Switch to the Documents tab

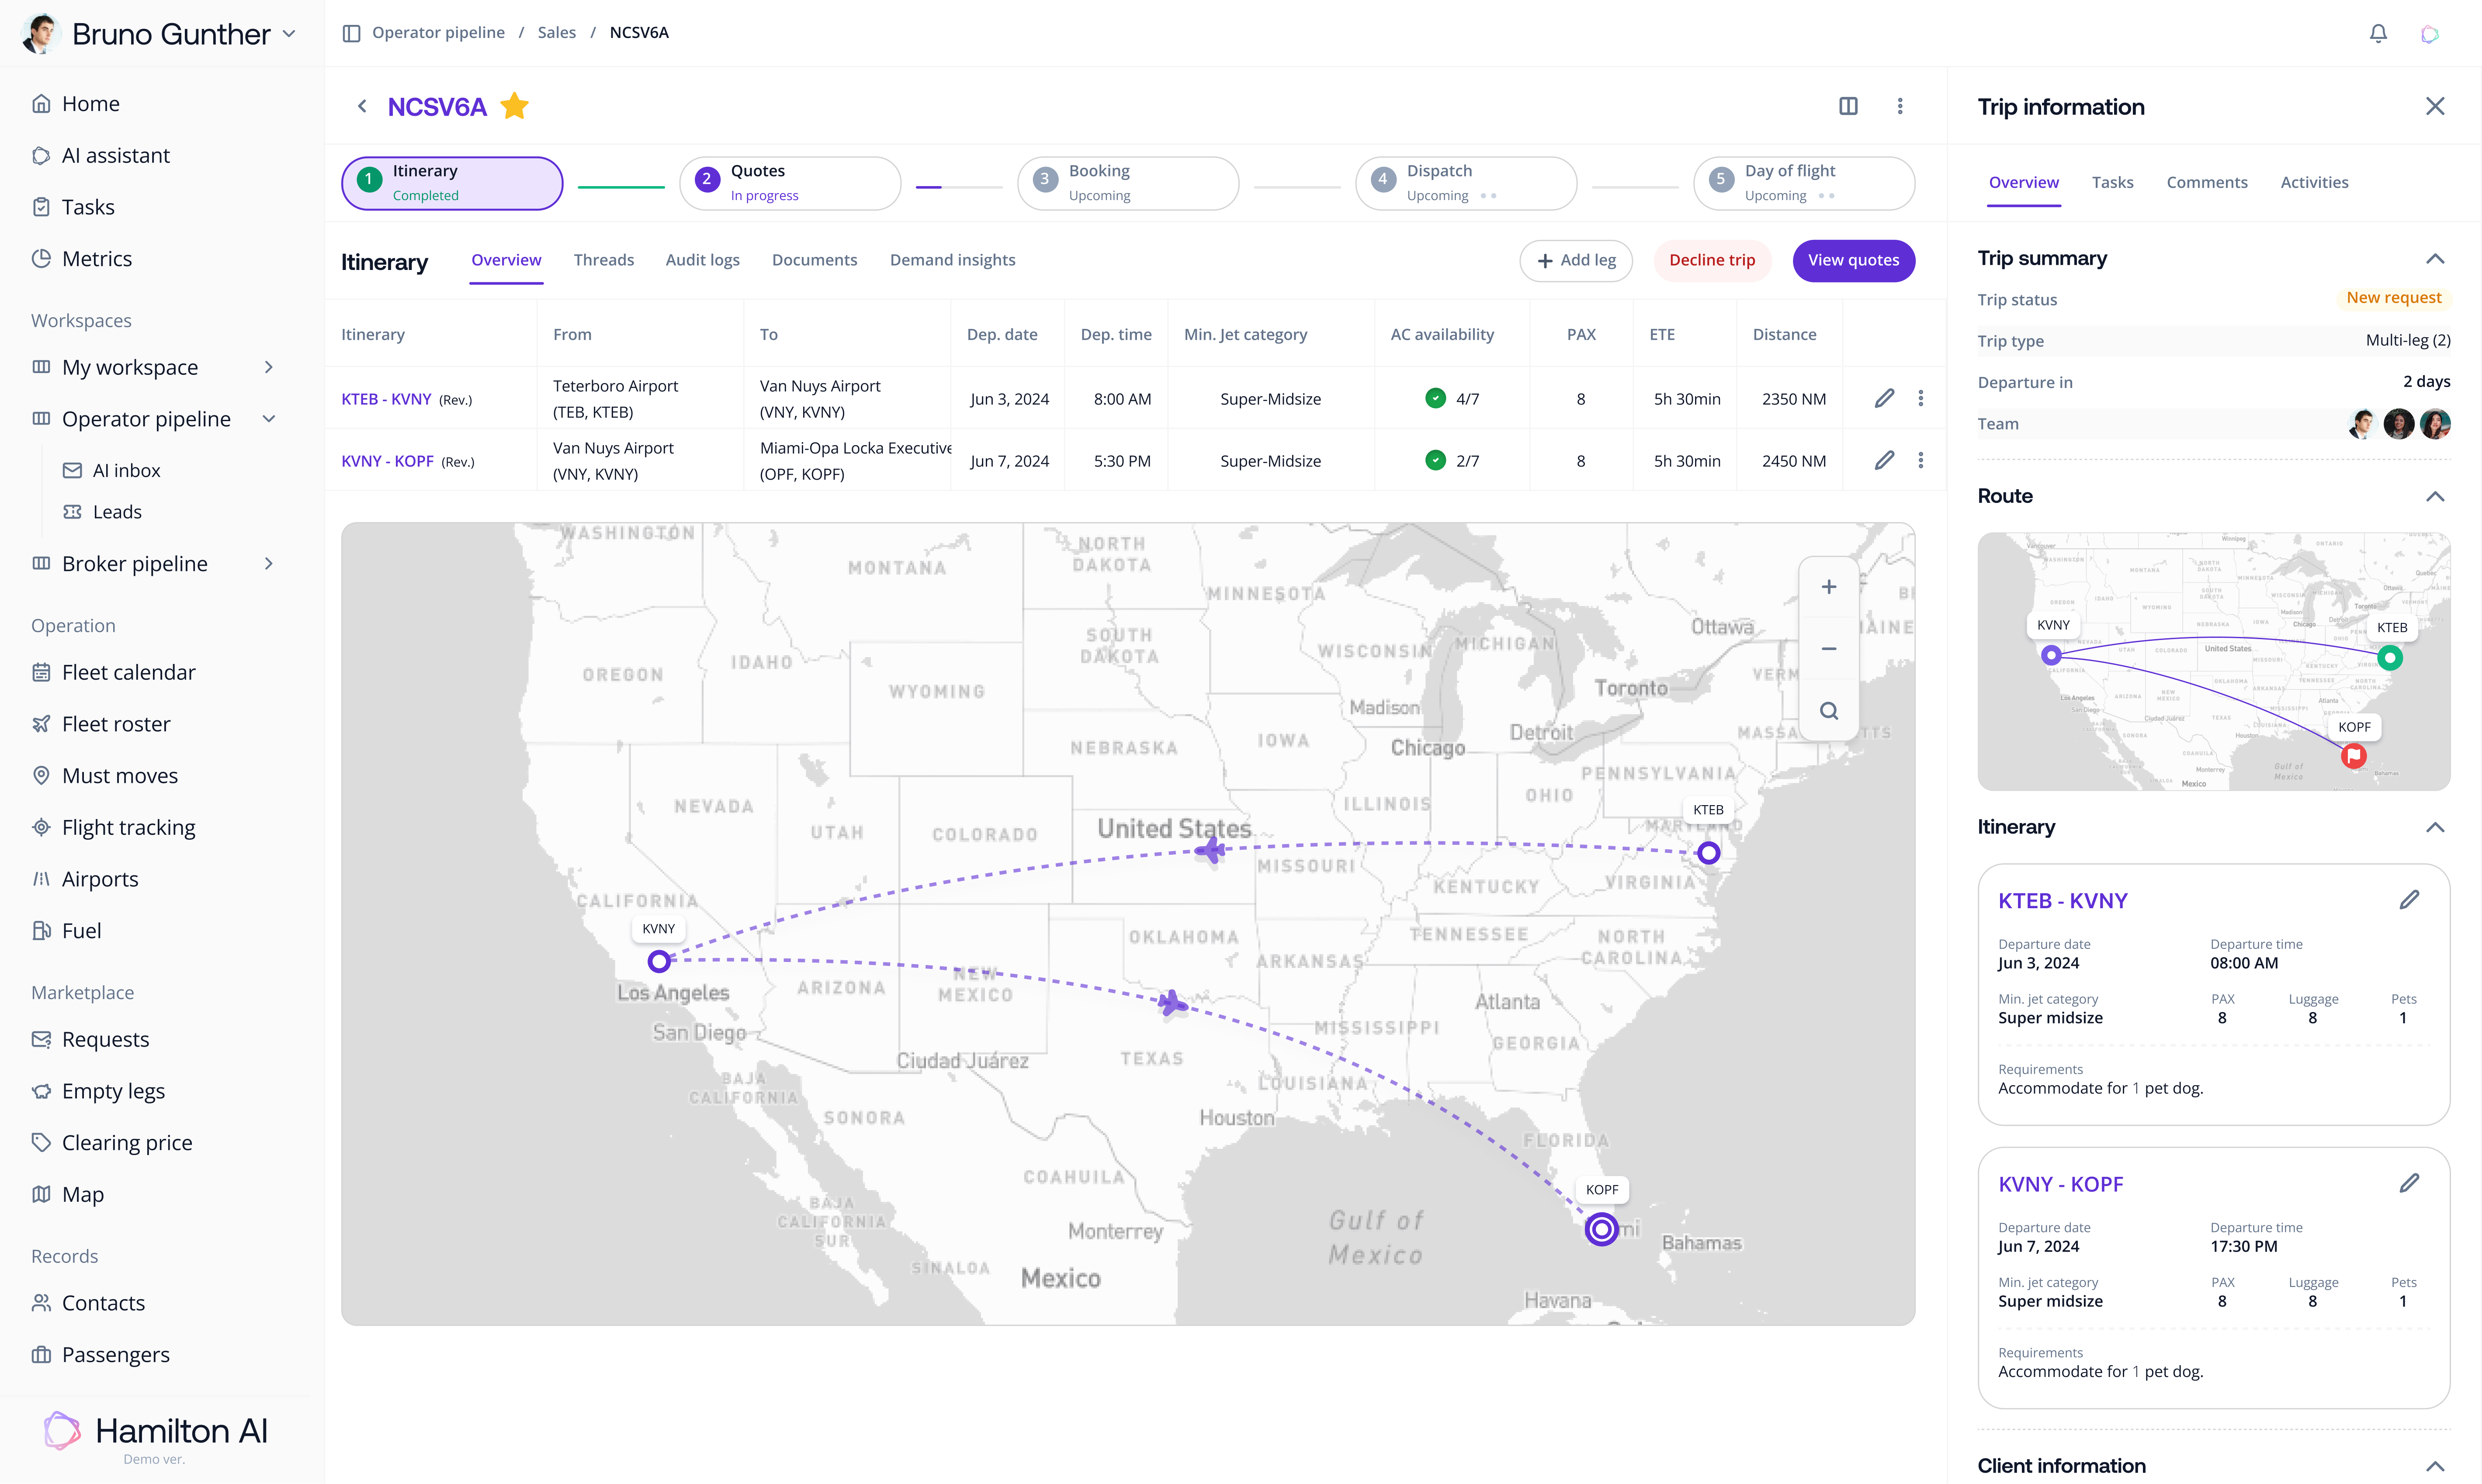(814, 260)
